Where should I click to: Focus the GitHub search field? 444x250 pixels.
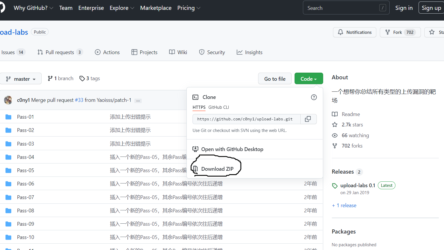(x=347, y=8)
